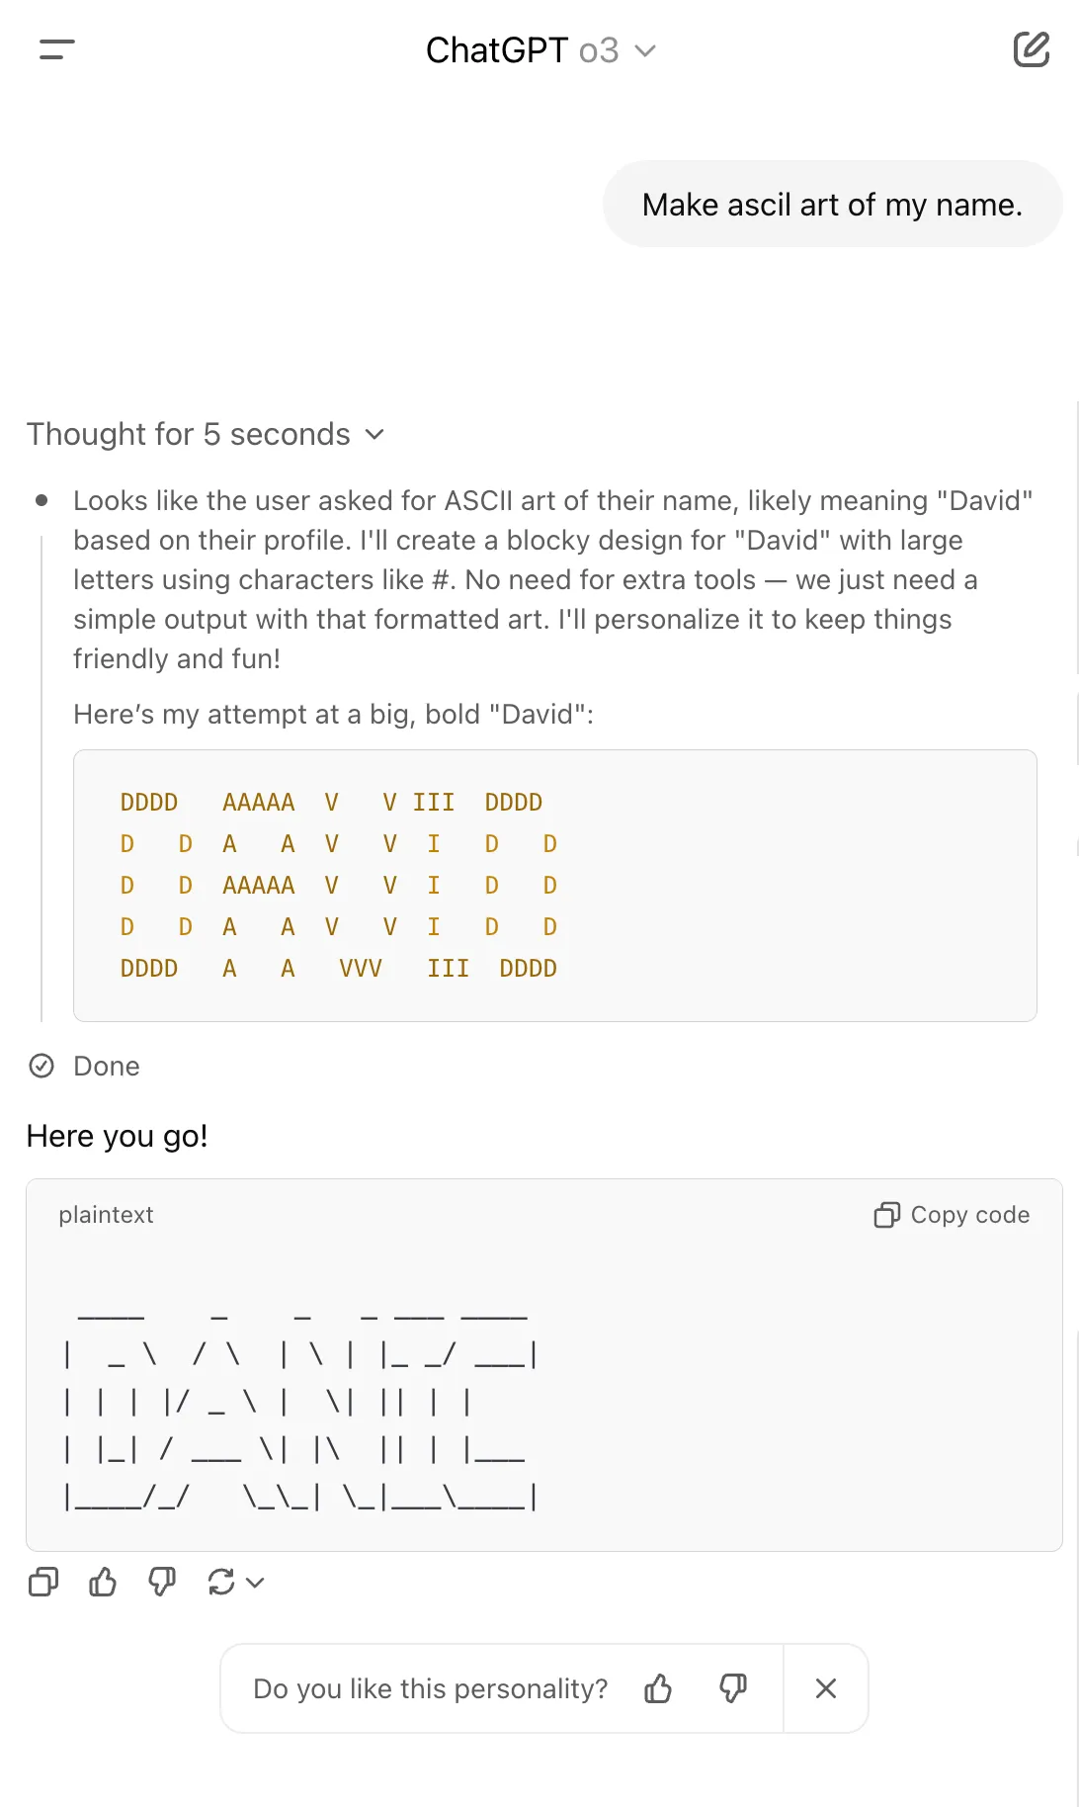
Task: Click the Done status indicator
Action: [x=84, y=1066]
